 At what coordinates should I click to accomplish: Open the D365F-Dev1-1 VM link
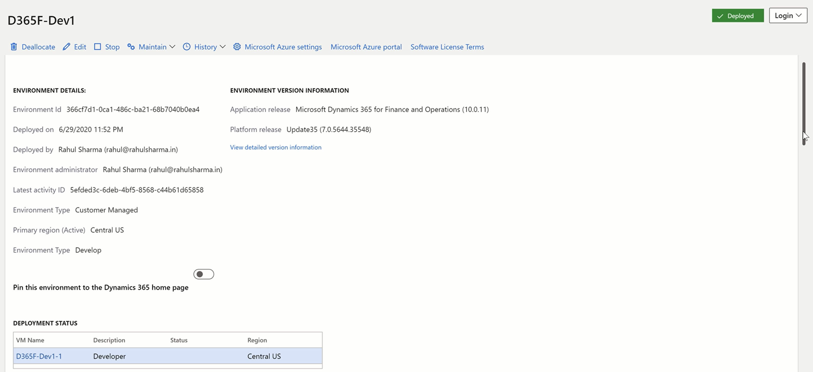tap(39, 356)
